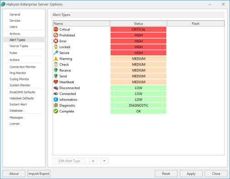230x179 pixels.
Task: Open System Monitor settings
Action: pyautogui.click(x=20, y=85)
